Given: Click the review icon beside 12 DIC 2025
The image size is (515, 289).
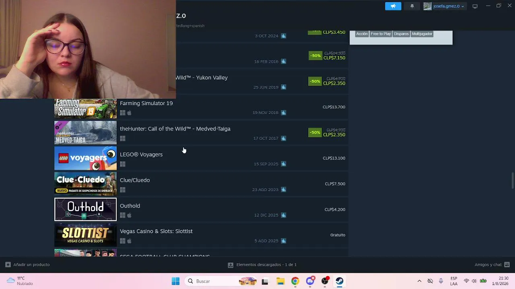Looking at the screenshot, I should coord(284,215).
